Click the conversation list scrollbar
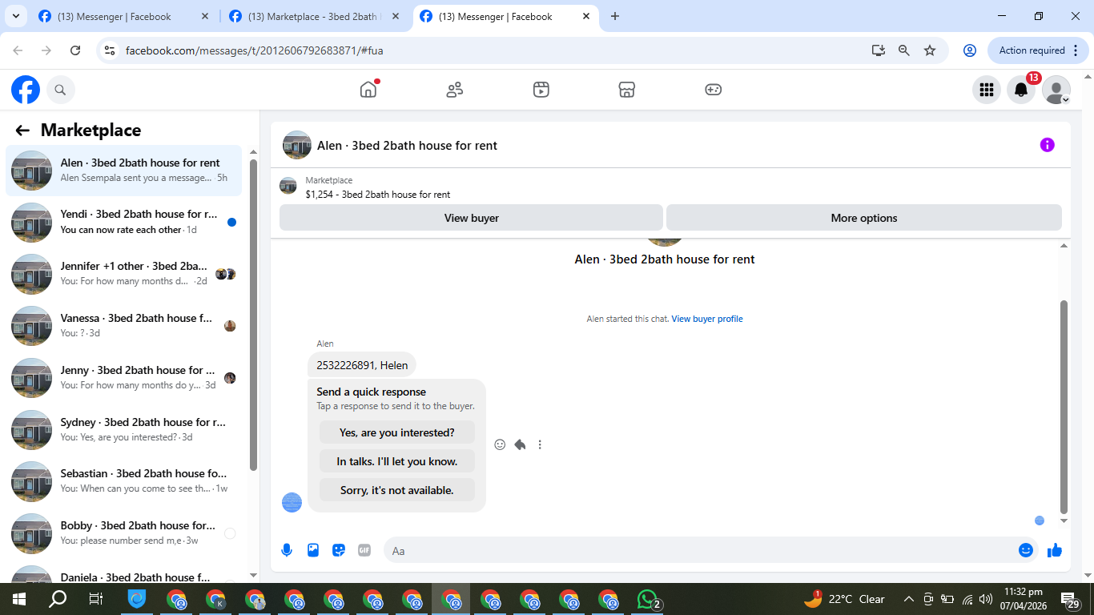 253,315
